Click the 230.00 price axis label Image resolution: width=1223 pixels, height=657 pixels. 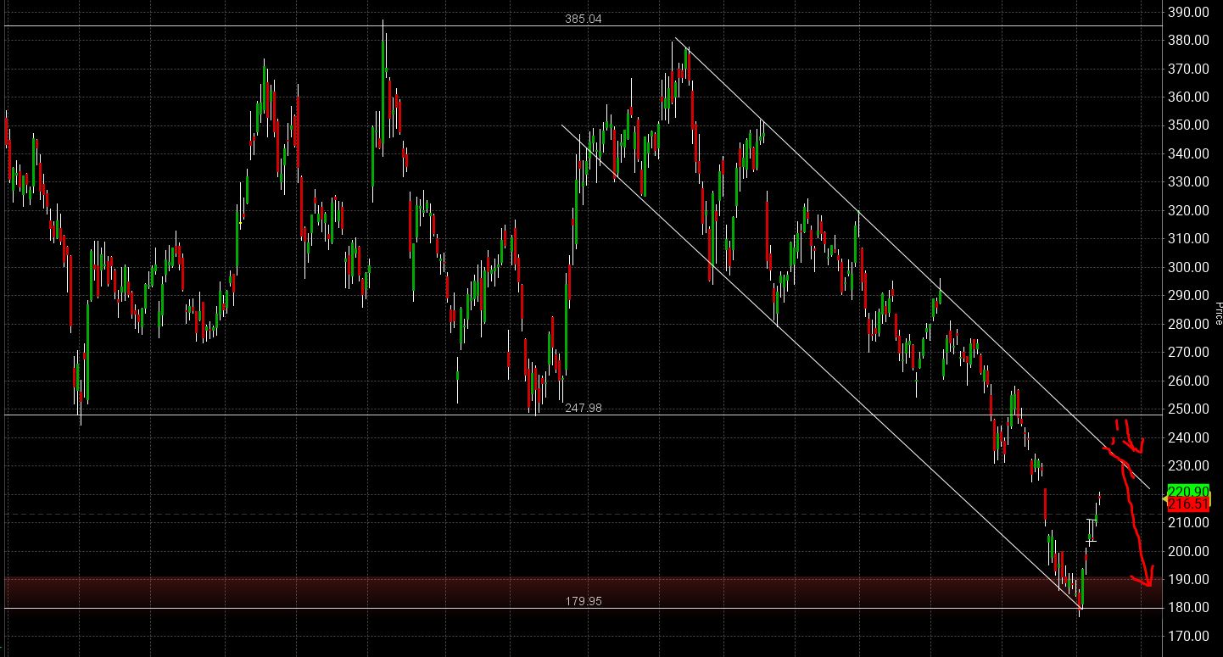pos(1188,465)
